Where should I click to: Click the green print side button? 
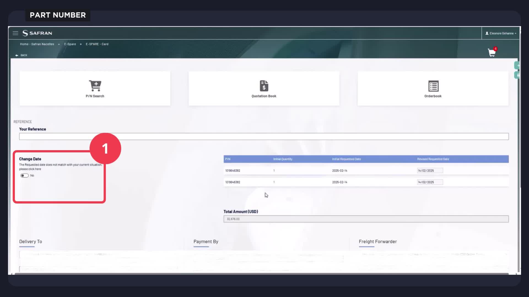click(x=517, y=75)
